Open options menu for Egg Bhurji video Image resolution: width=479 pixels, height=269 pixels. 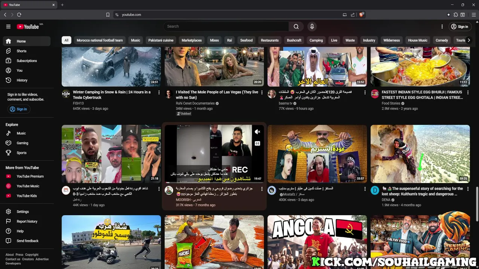click(468, 92)
